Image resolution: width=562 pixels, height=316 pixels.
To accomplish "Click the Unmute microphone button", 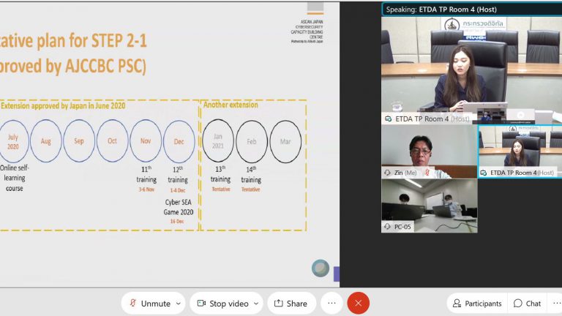I will point(149,304).
